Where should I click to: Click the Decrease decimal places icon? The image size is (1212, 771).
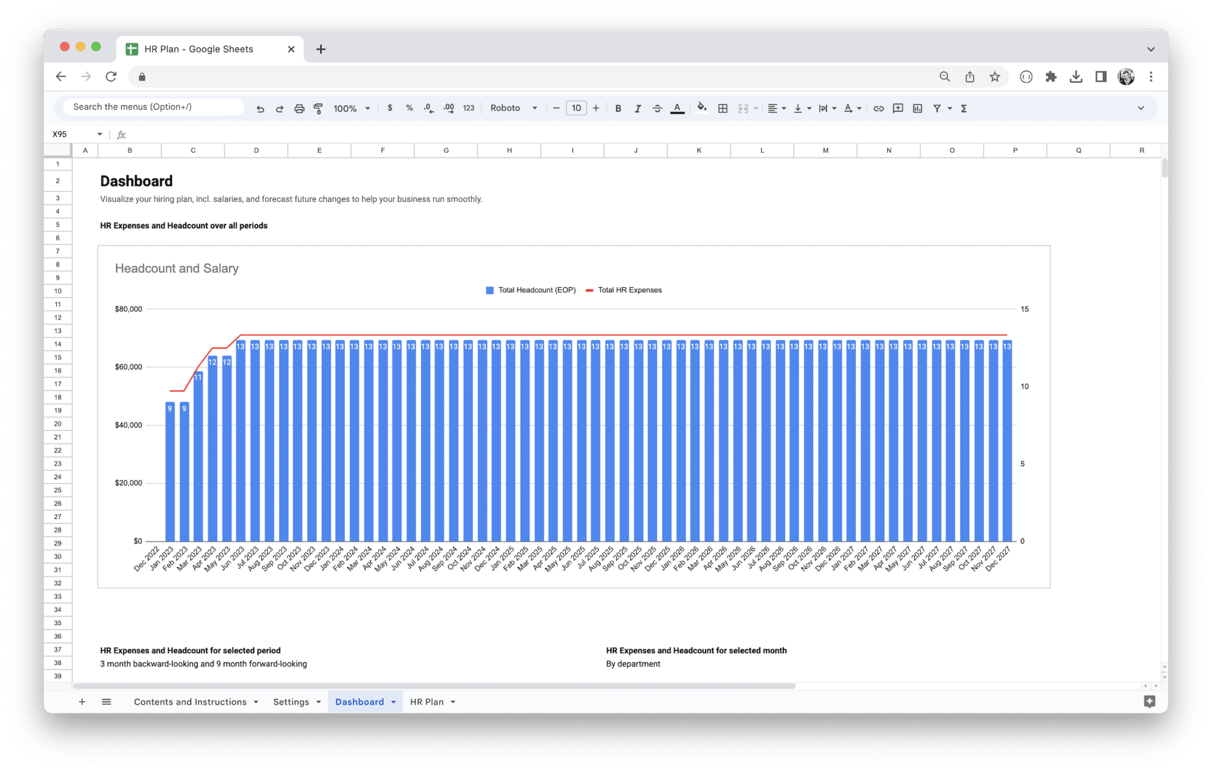point(427,108)
